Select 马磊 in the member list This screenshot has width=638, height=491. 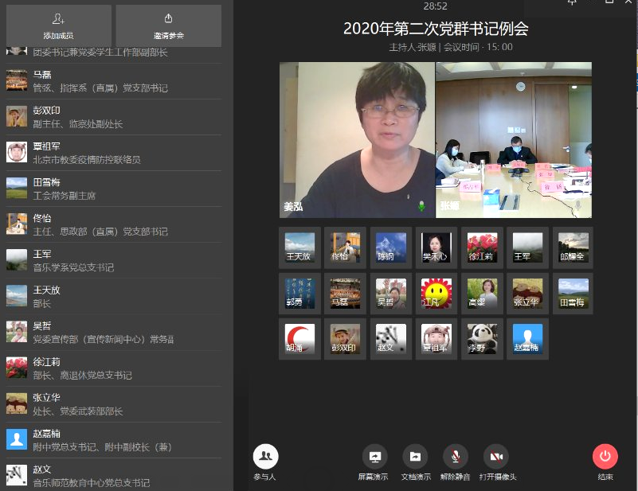point(114,81)
